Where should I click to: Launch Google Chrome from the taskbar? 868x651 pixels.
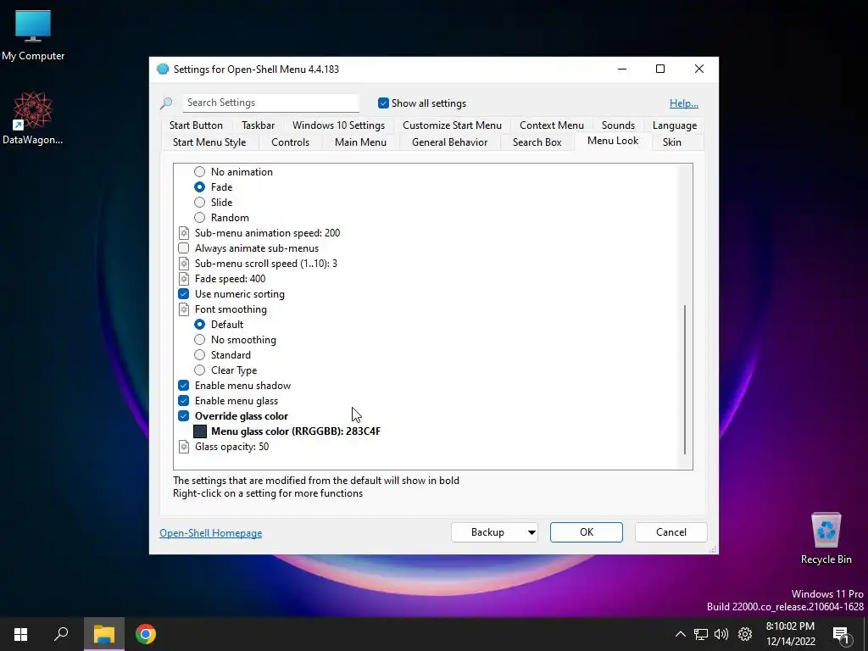point(146,634)
